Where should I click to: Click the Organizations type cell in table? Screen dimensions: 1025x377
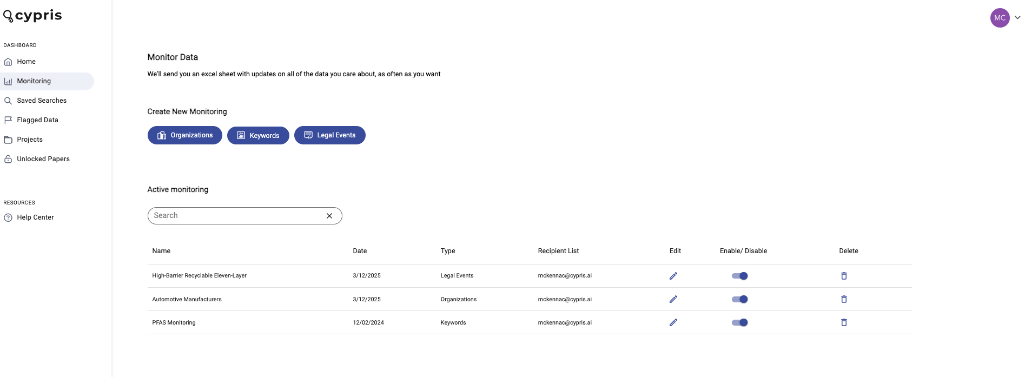[459, 299]
